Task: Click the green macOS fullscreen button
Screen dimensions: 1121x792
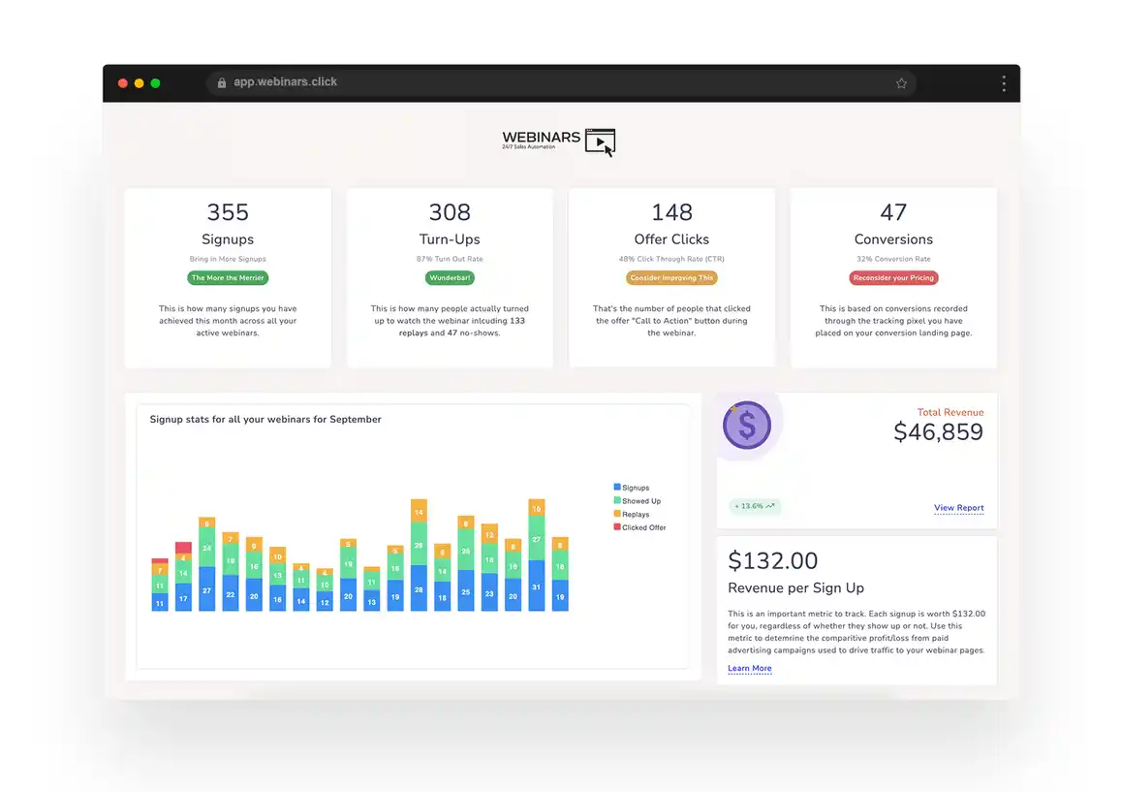Action: tap(154, 83)
